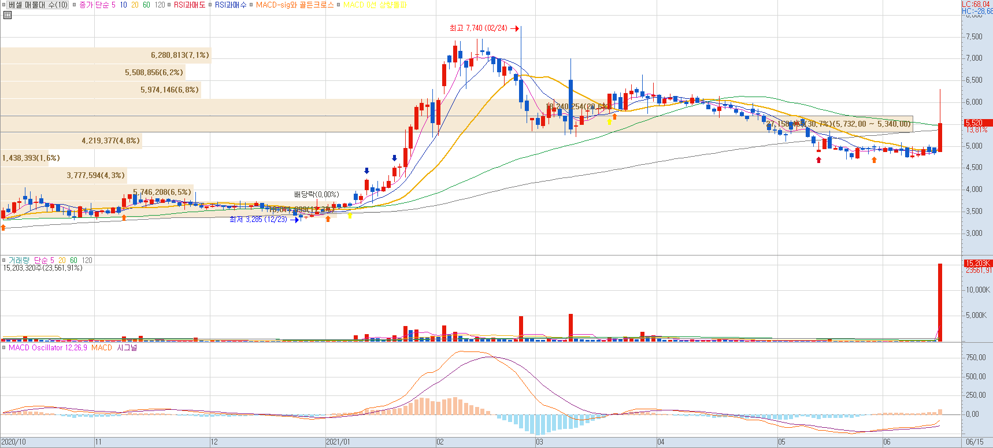Click the 60-day moving average legend value

pyautogui.click(x=146, y=5)
